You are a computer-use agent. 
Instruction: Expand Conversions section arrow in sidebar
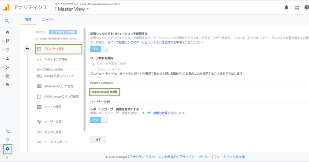click(x=3, y=85)
